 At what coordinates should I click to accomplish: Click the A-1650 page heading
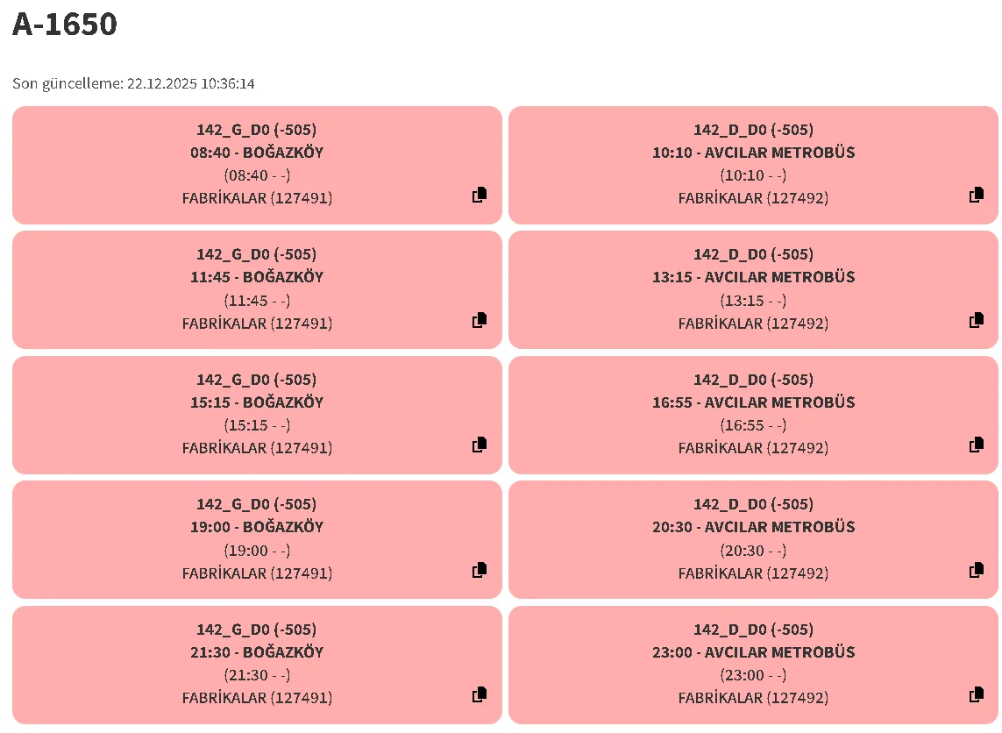pos(65,25)
